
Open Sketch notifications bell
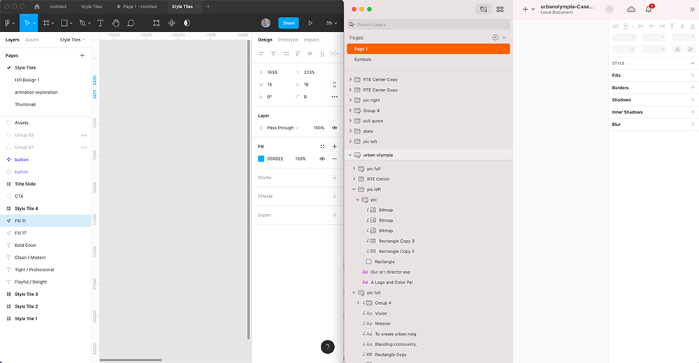649,9
